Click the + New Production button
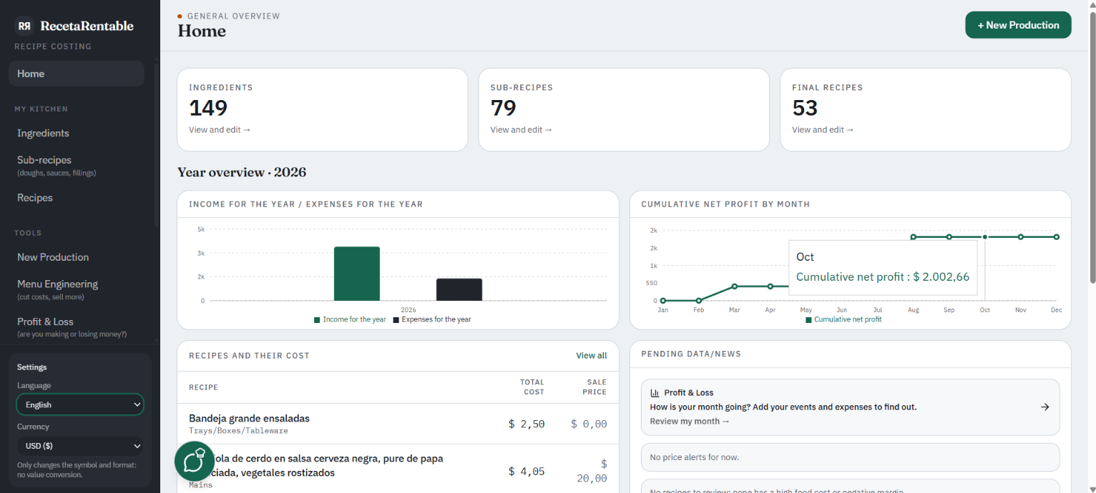 tap(1018, 25)
